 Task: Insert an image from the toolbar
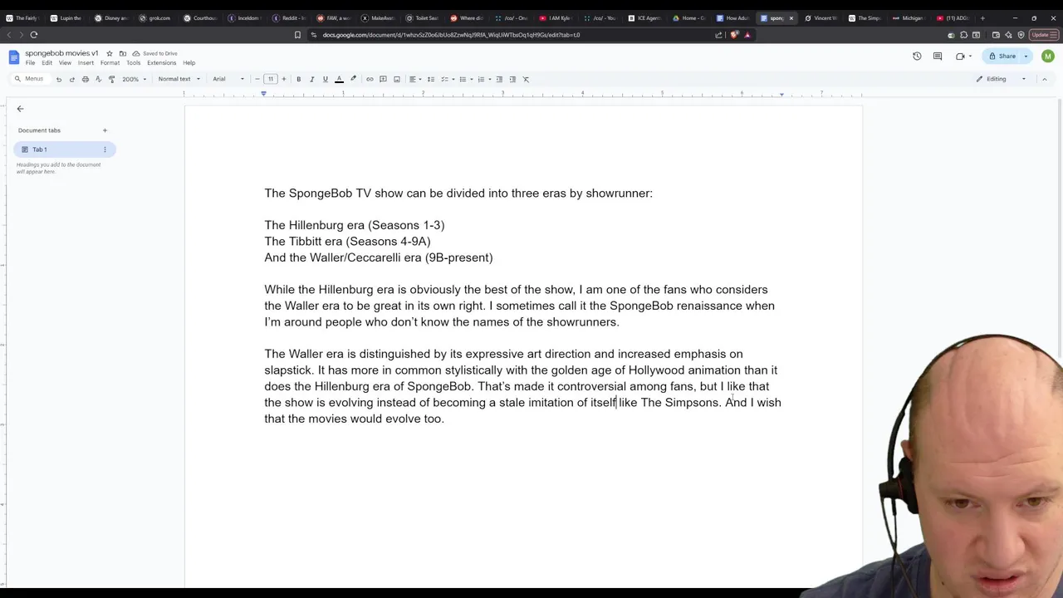tap(396, 79)
